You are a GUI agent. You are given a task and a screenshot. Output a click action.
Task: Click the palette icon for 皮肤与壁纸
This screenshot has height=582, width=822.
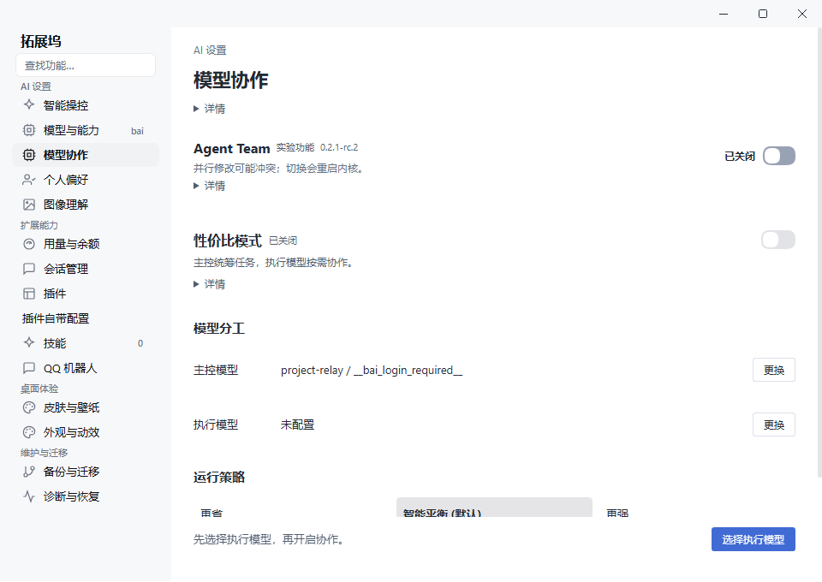coord(29,407)
